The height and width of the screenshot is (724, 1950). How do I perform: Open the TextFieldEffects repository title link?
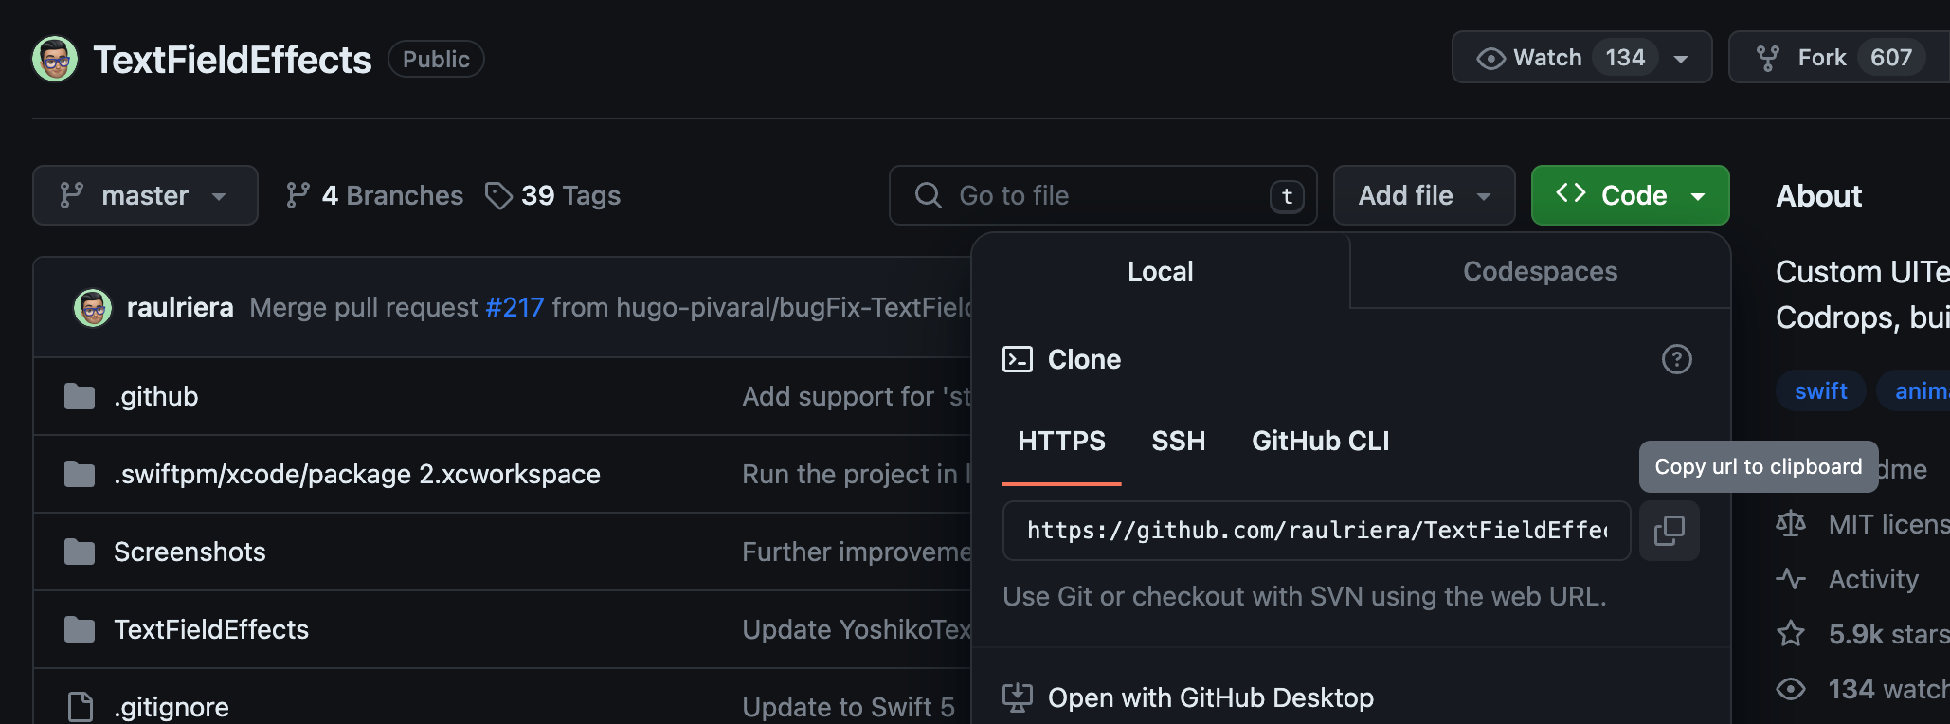tap(232, 60)
